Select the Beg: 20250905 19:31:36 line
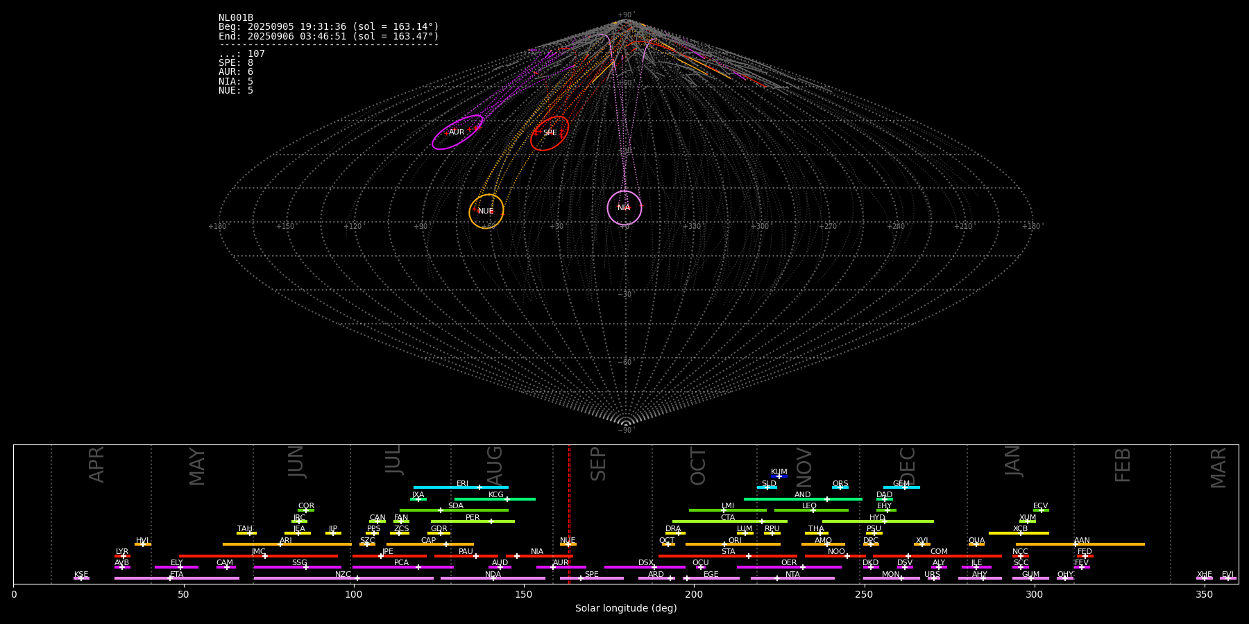Image resolution: width=1249 pixels, height=624 pixels. 329,27
